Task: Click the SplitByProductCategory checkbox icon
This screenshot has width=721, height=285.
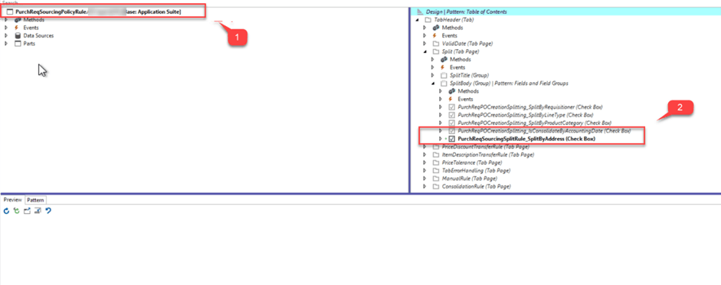Action: pos(451,123)
